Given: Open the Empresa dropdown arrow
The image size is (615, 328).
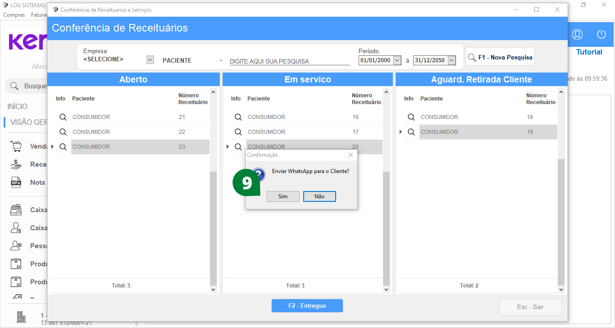Looking at the screenshot, I should [150, 59].
